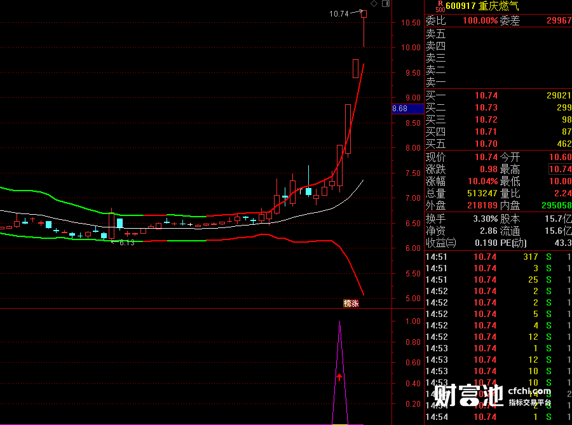572x425 pixels.
Task: Click the R 500 badge beside the stock code
Action: click(x=440, y=6)
